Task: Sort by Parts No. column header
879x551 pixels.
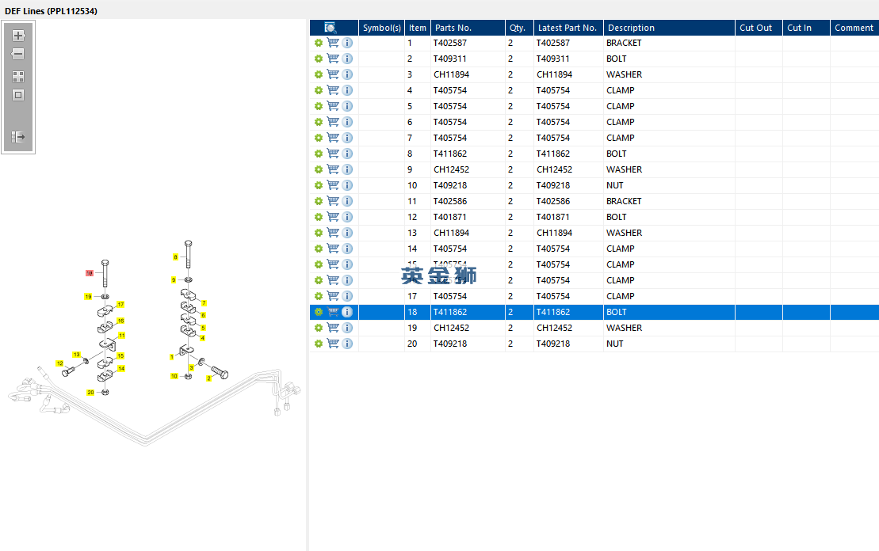Action: coord(468,28)
